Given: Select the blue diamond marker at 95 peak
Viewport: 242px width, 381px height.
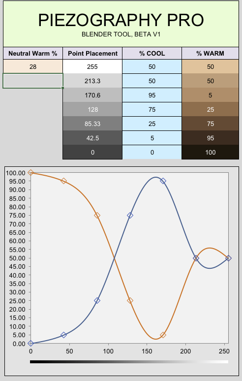Looking at the screenshot, I should click(163, 181).
